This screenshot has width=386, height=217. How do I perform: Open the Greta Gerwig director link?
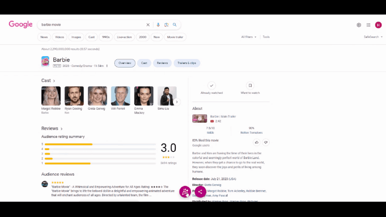212,185
